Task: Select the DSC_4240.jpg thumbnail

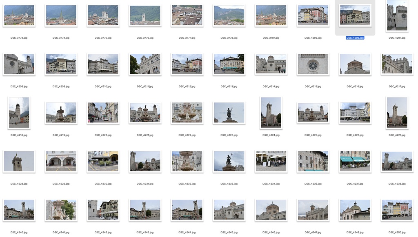Action: point(19,210)
